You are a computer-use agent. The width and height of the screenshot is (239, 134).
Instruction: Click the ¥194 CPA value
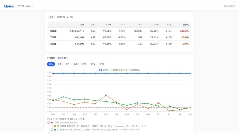[169, 31]
